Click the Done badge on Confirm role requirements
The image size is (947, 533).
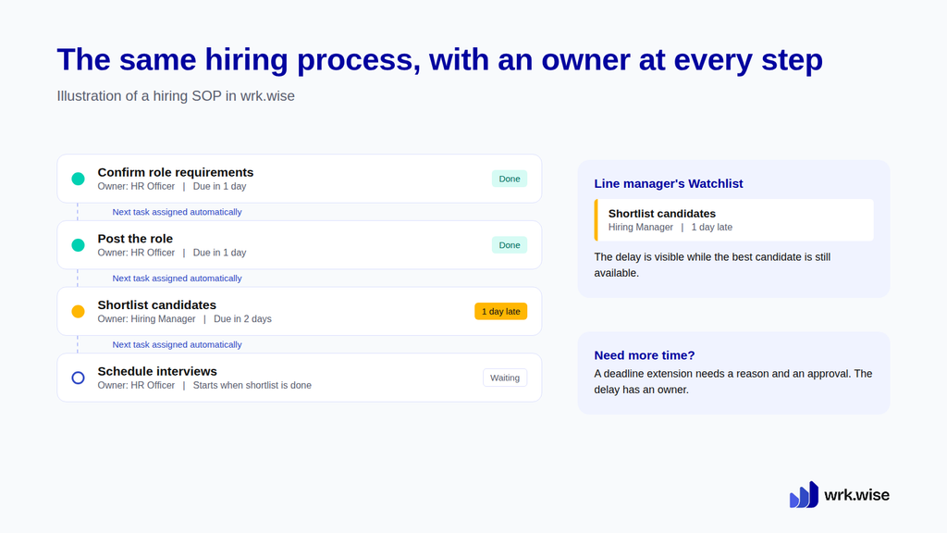click(510, 179)
